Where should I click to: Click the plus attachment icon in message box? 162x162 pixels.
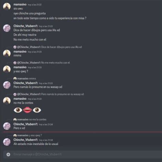tap(8, 154)
